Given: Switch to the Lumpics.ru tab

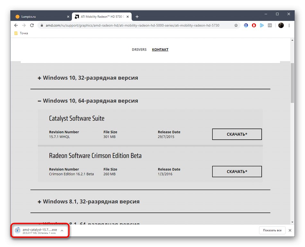Looking at the screenshot, I should click(x=42, y=17).
